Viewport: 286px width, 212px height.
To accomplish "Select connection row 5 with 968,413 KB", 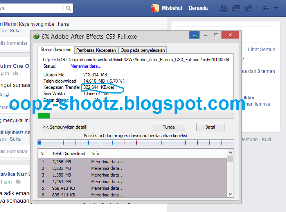I will tap(132, 188).
